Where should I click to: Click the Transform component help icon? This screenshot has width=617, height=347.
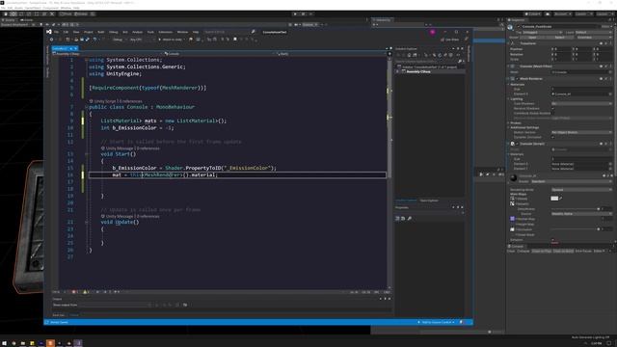click(601, 43)
